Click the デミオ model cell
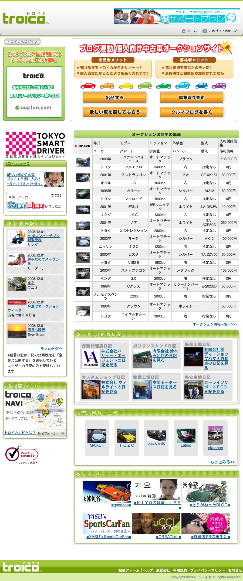 pyautogui.click(x=134, y=207)
